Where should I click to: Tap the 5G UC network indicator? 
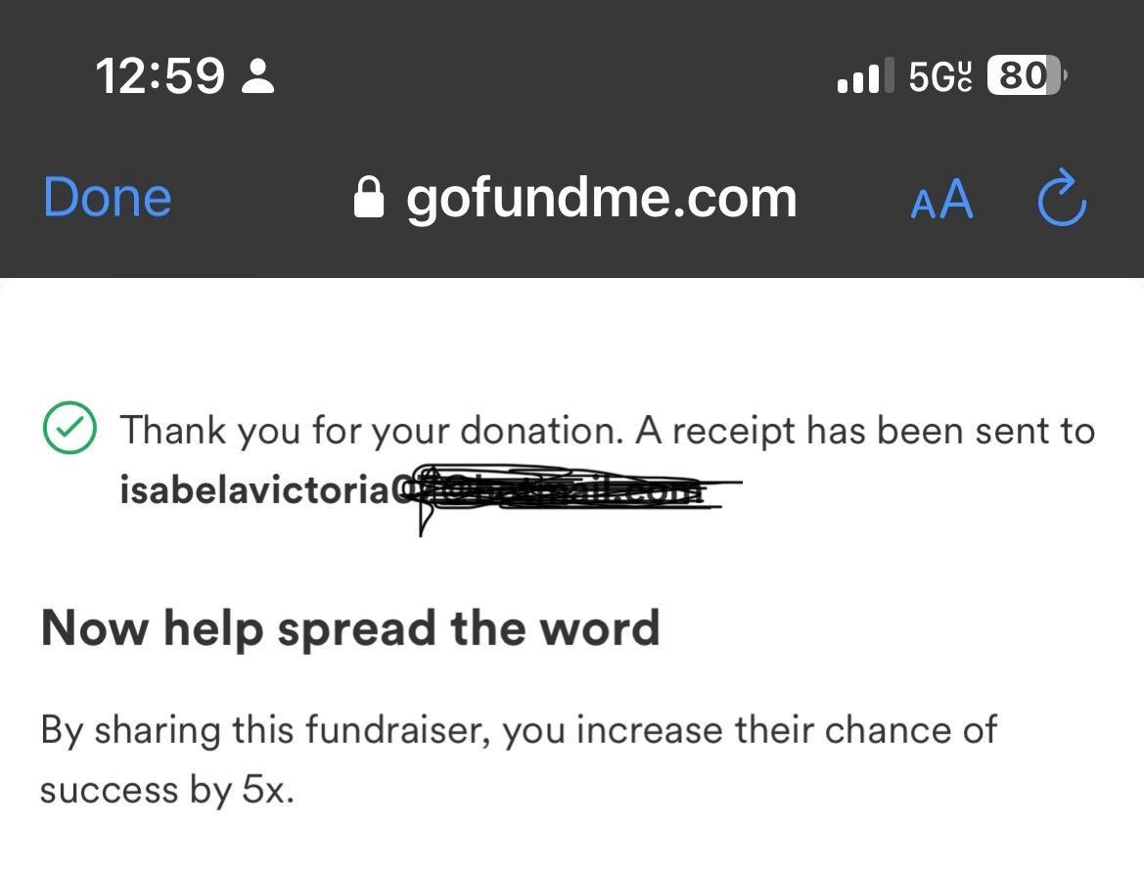(x=940, y=75)
